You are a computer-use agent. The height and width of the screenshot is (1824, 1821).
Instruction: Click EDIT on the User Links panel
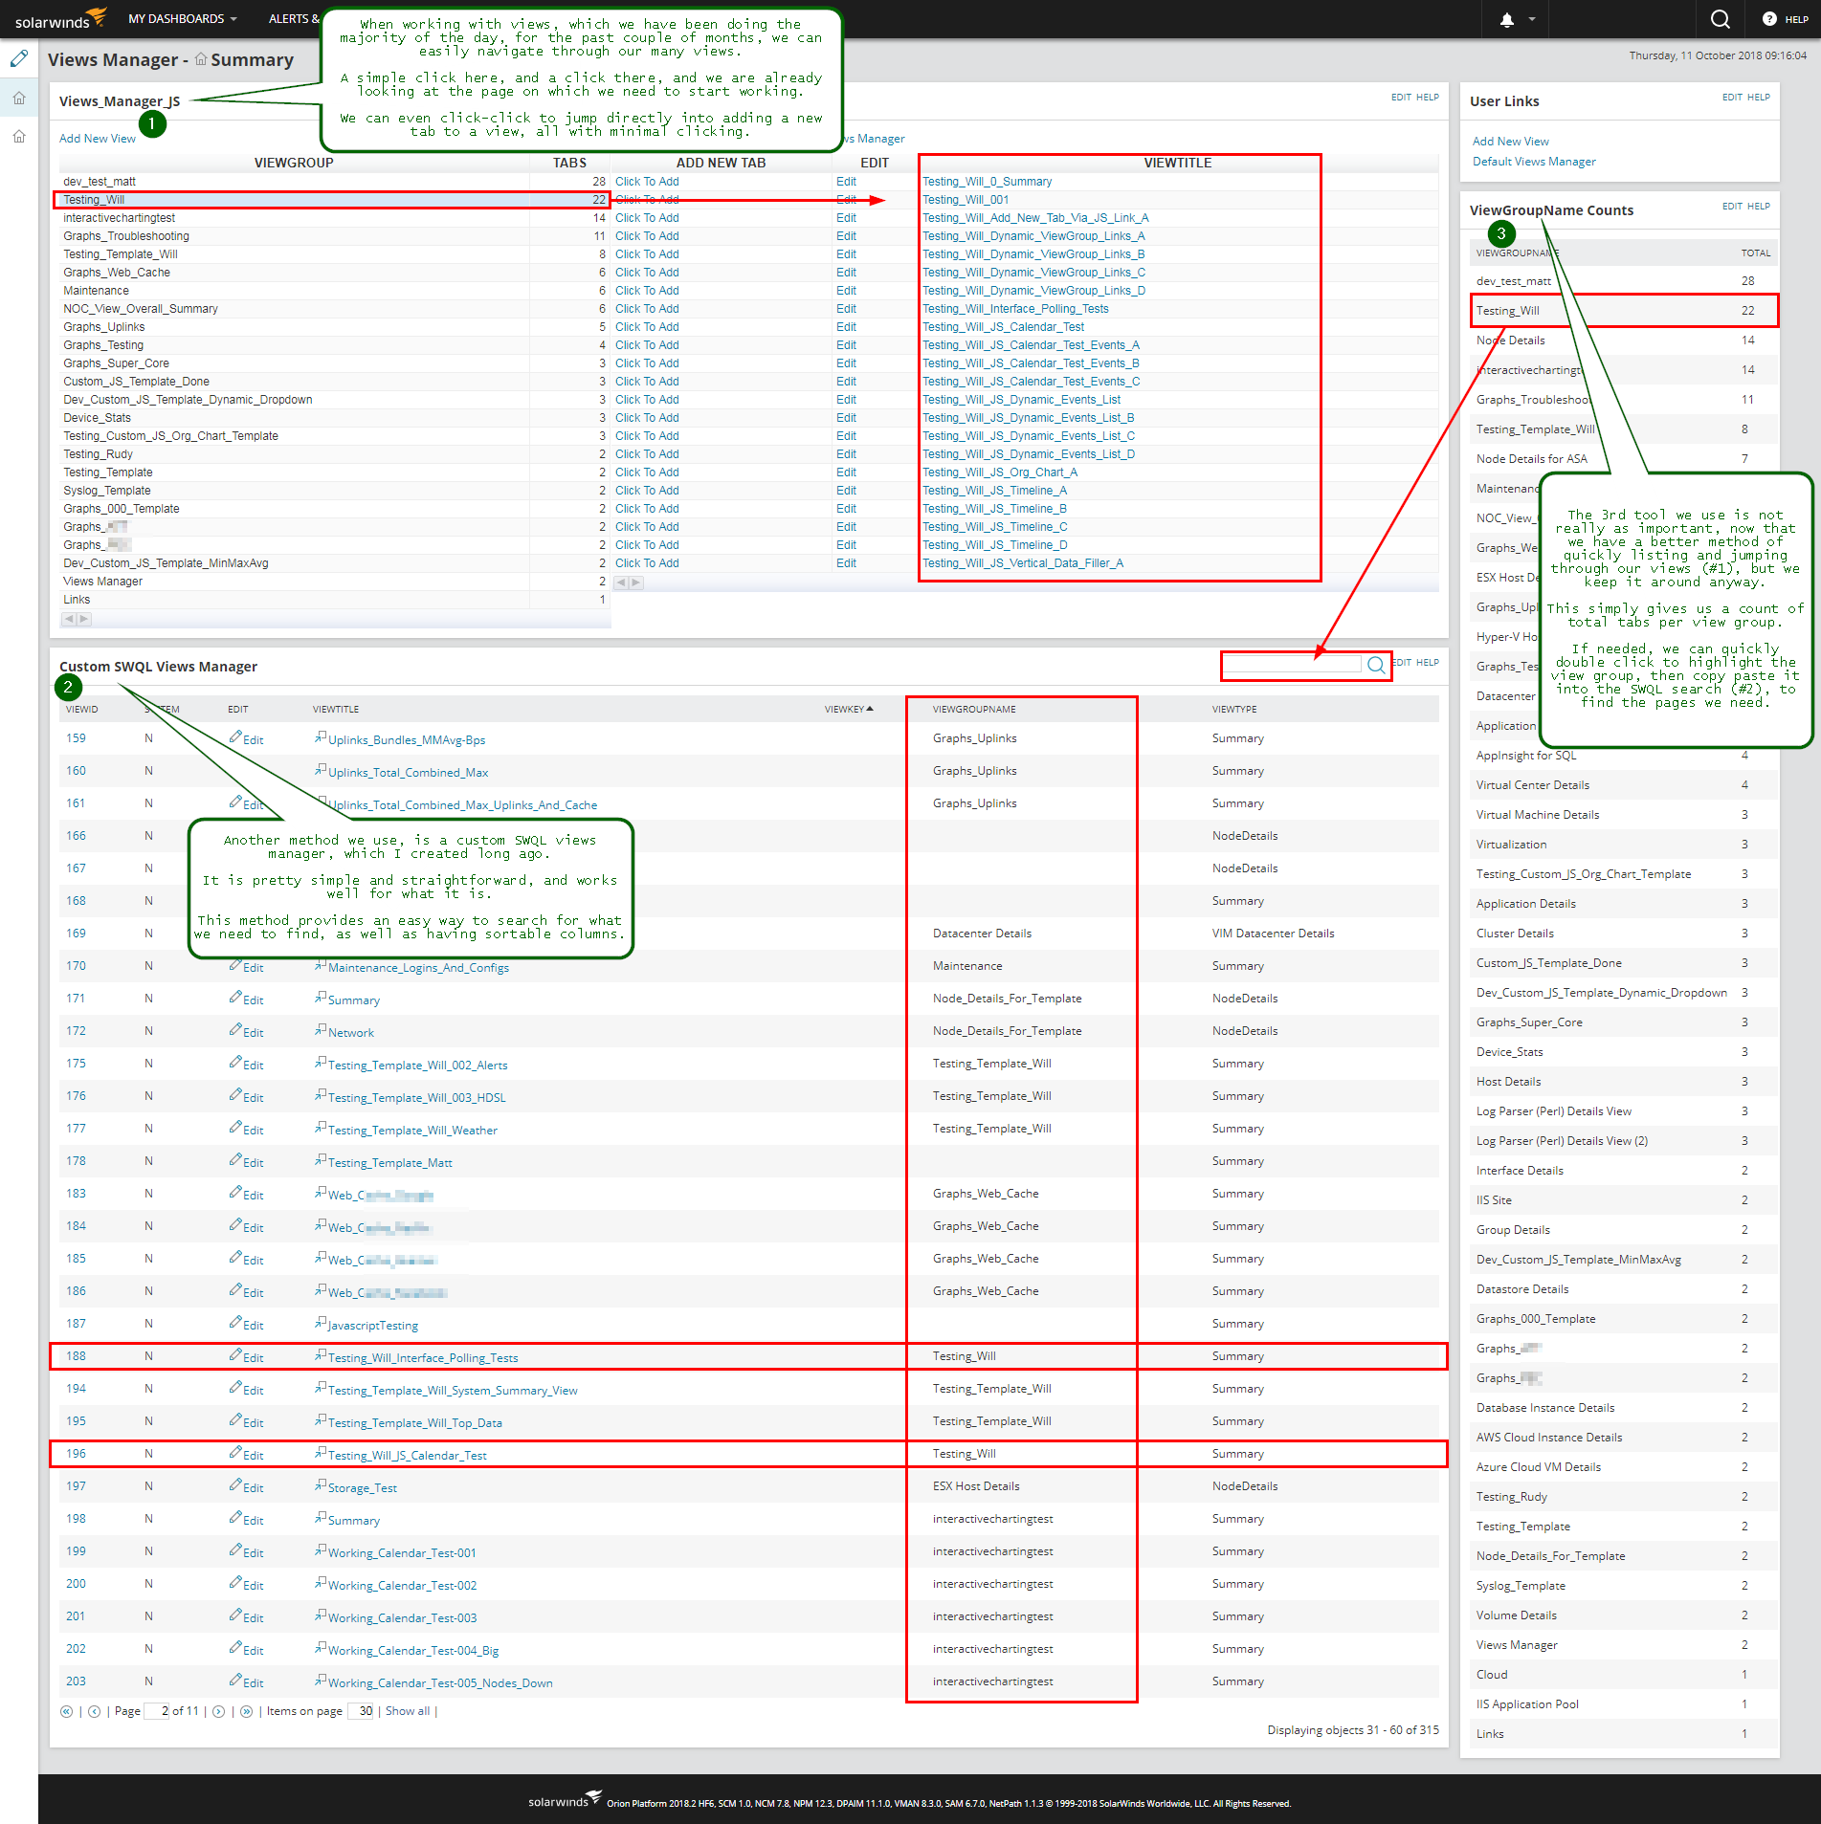pyautogui.click(x=1732, y=98)
